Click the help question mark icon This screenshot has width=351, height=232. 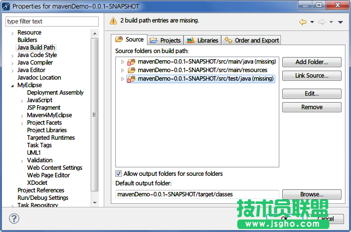(x=14, y=219)
